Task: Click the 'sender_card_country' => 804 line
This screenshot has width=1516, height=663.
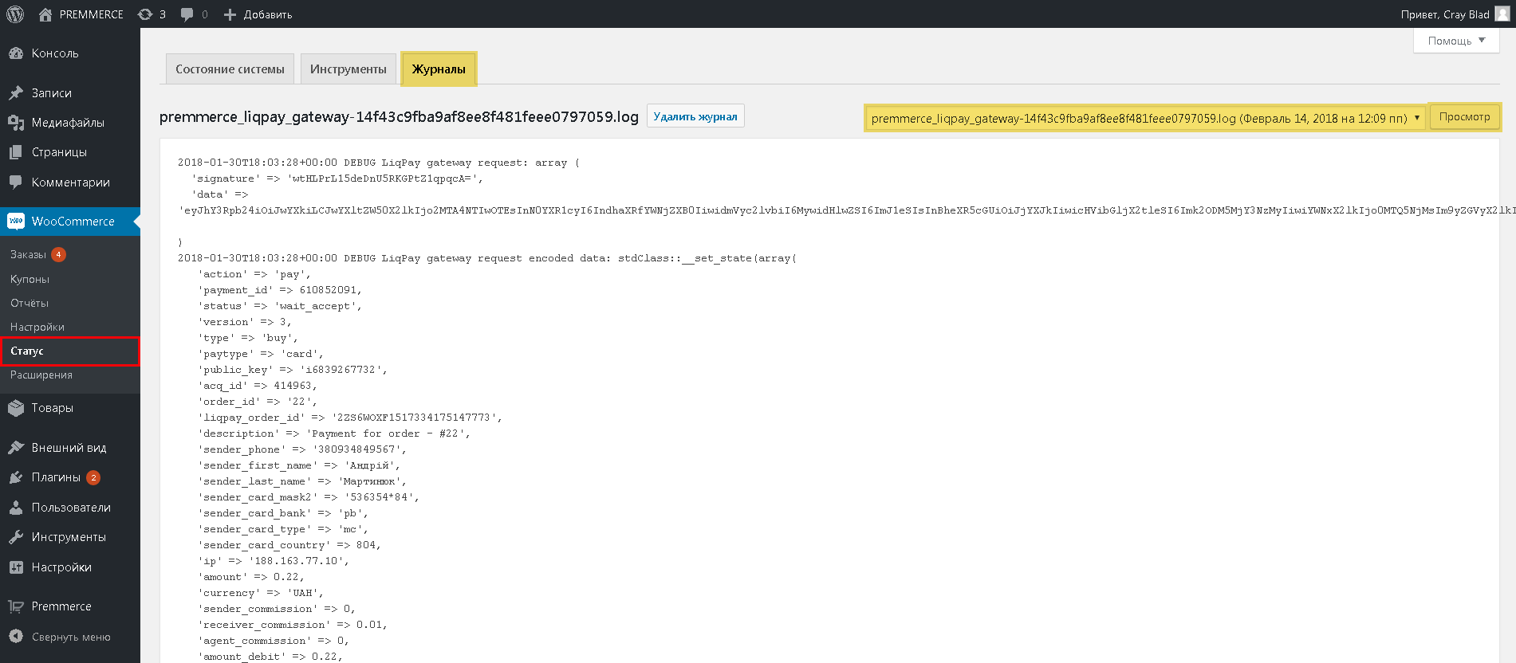Action: 289,545
